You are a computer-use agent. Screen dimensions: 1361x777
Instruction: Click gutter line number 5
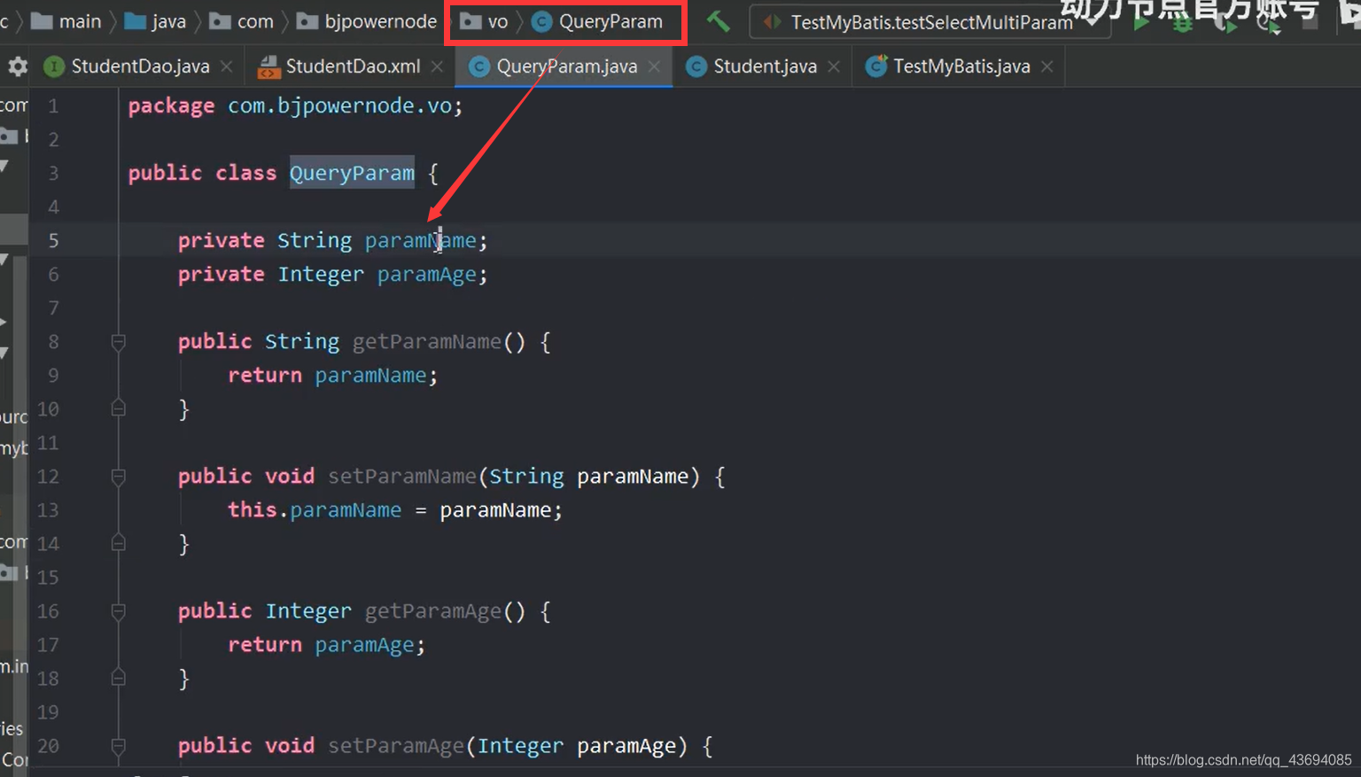(53, 241)
